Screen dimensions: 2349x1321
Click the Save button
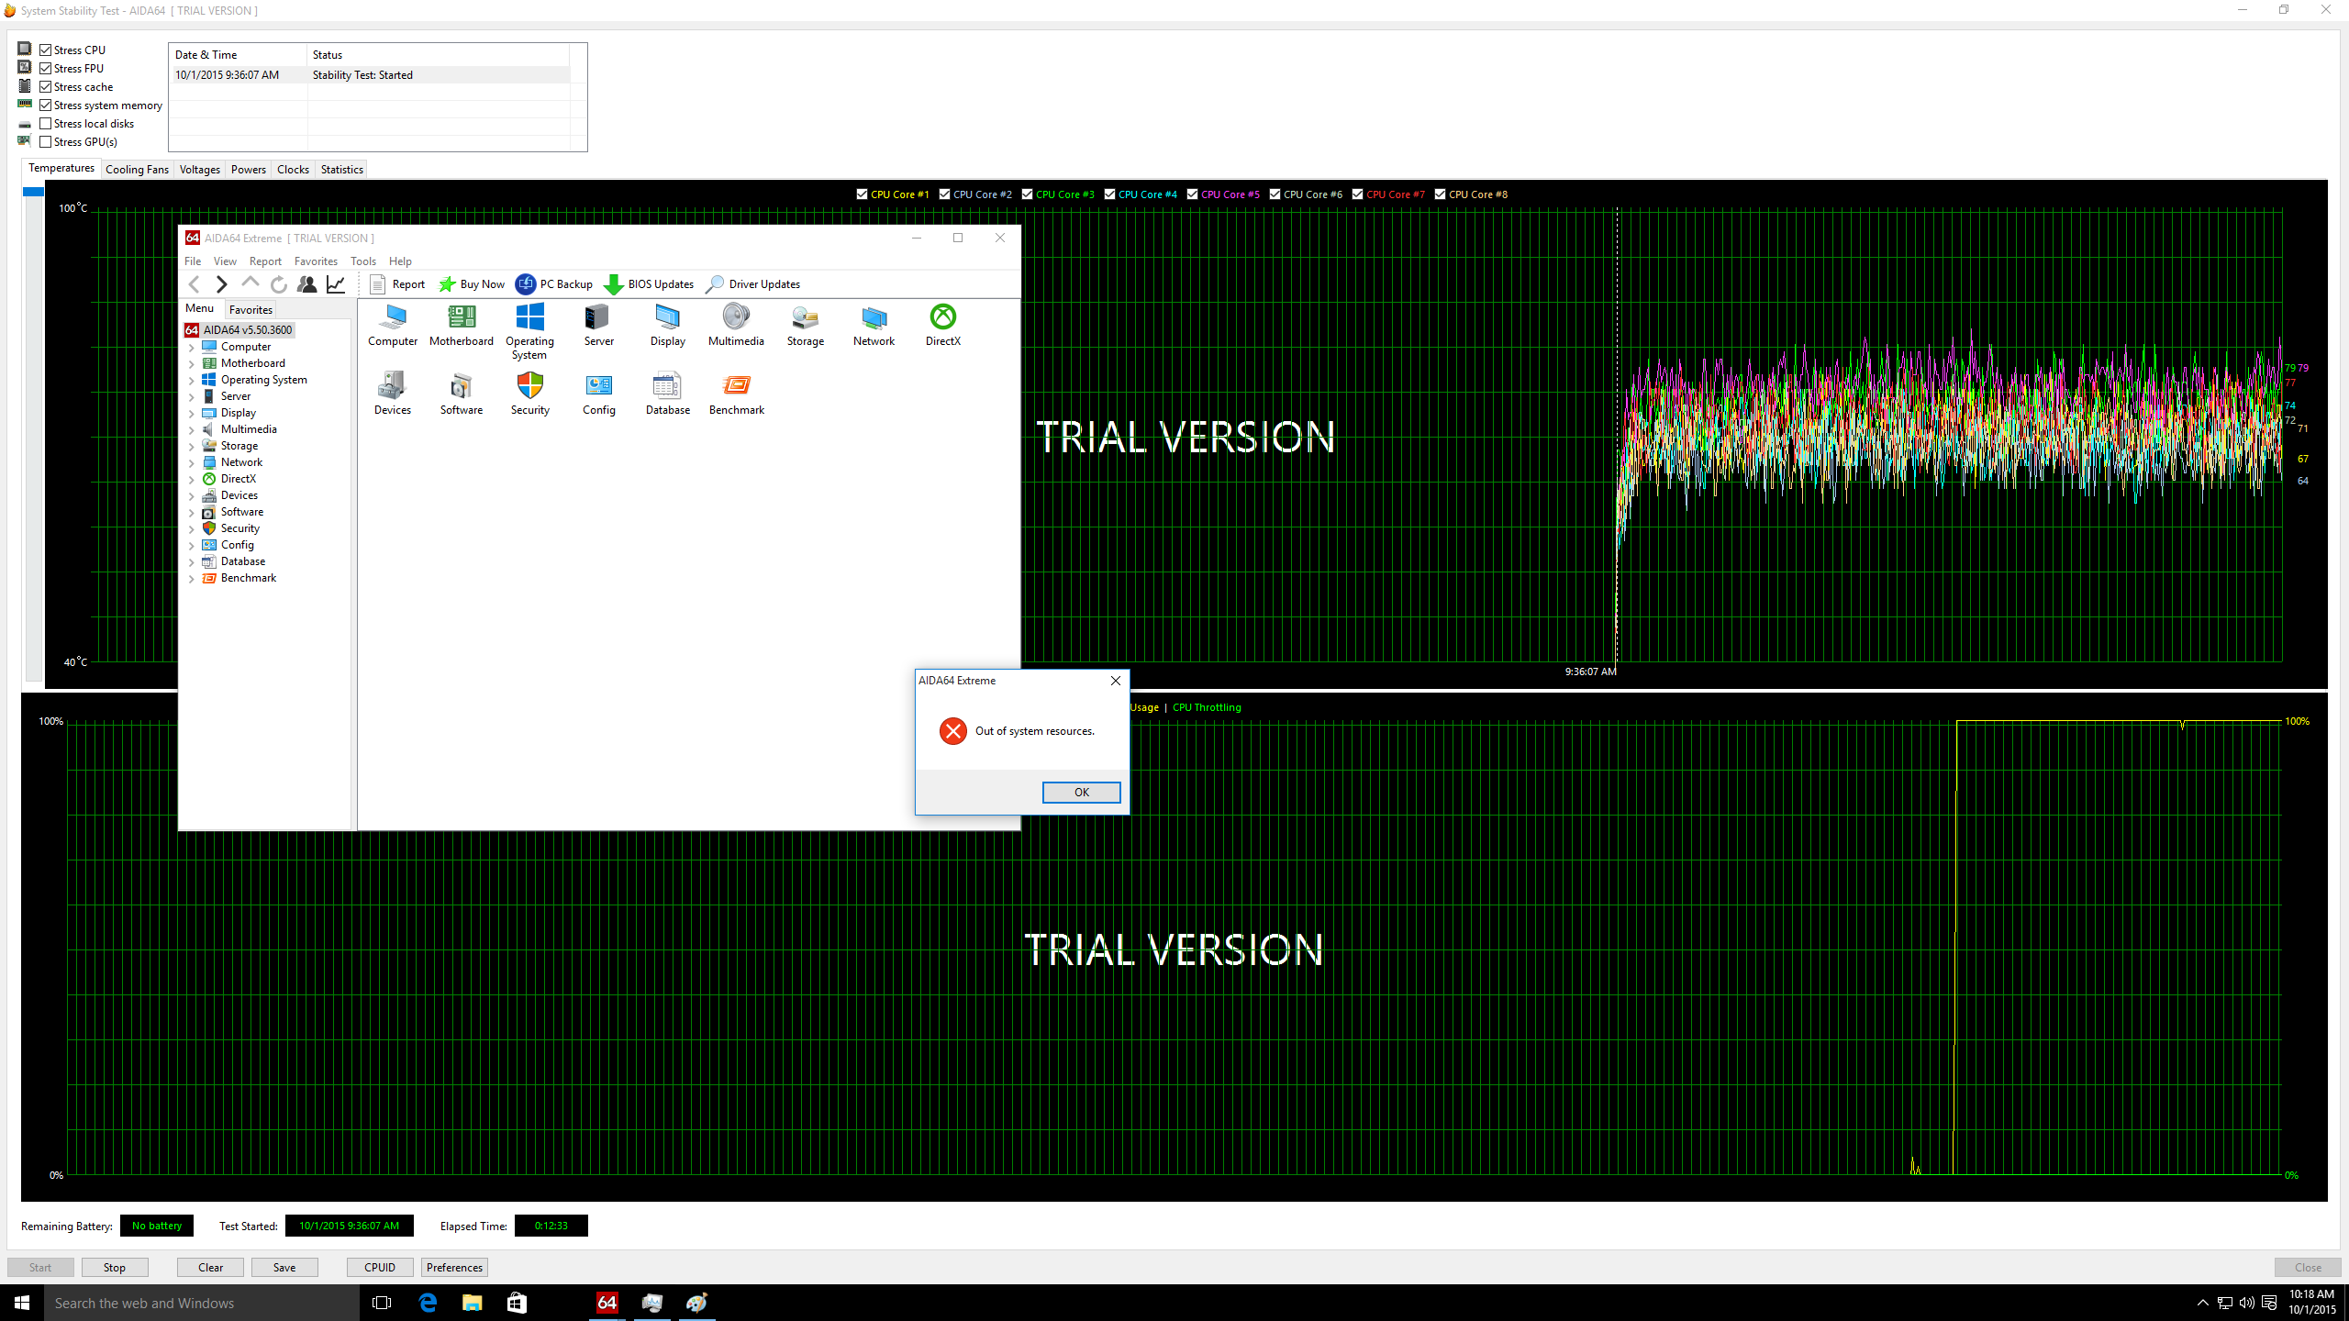click(x=284, y=1268)
